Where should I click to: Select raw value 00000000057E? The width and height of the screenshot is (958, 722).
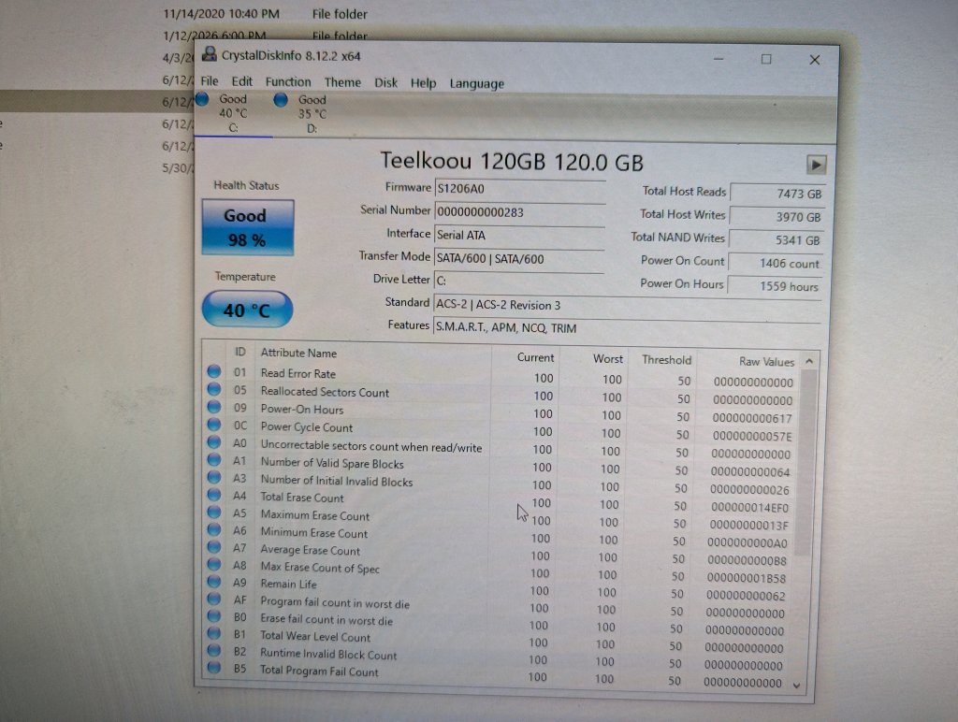coord(752,436)
